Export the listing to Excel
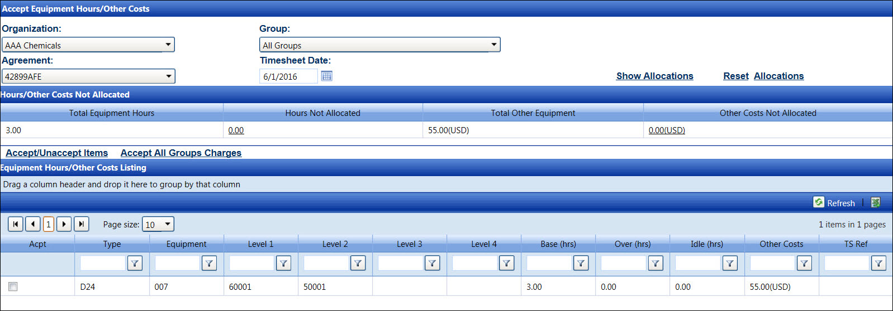893x311 pixels. tap(876, 202)
